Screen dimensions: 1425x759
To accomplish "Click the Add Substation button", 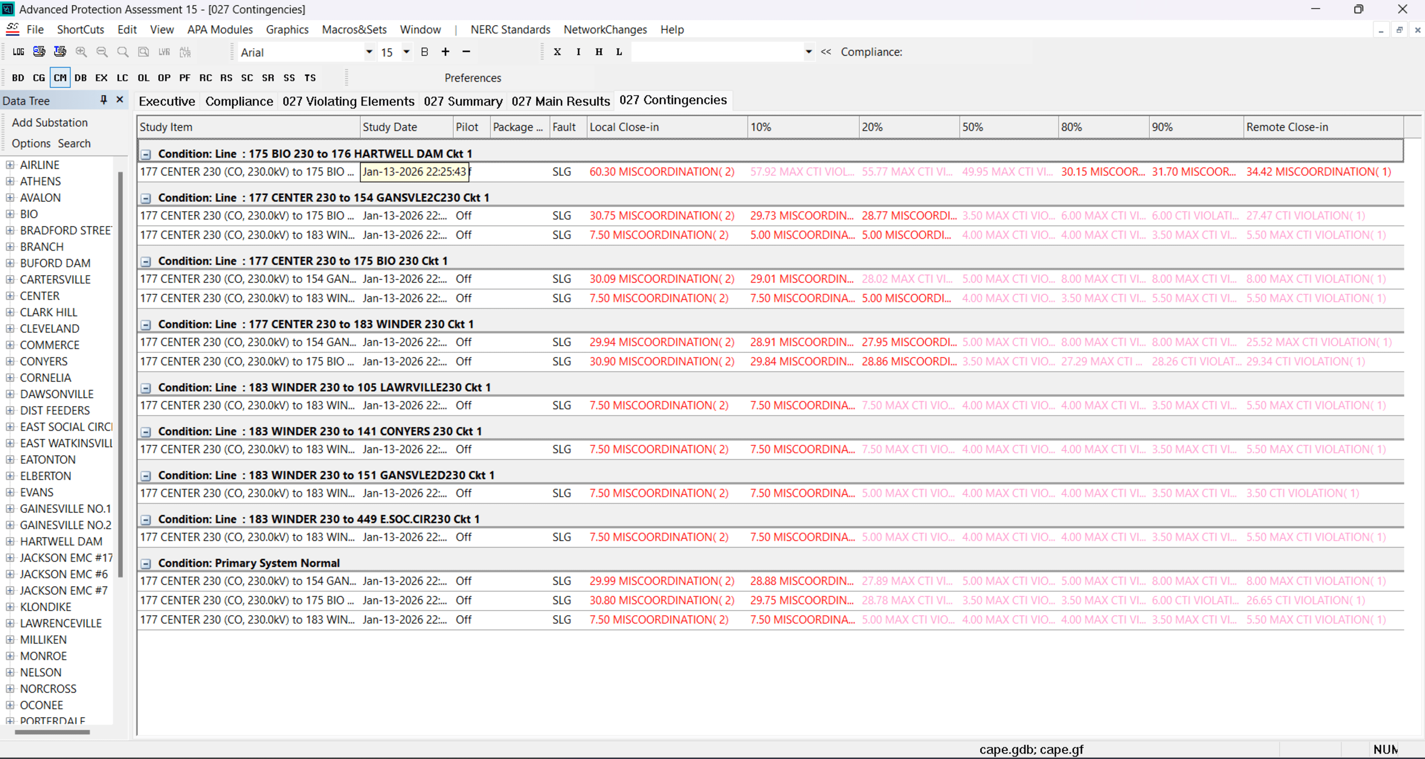I will pyautogui.click(x=50, y=122).
